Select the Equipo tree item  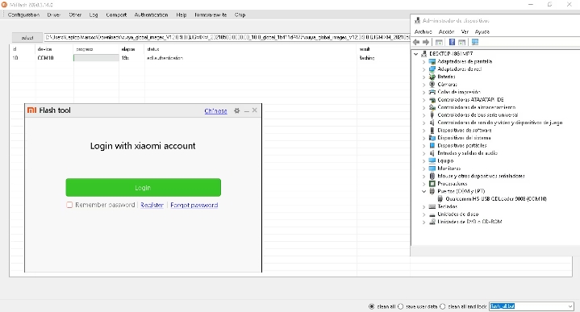pyautogui.click(x=445, y=160)
